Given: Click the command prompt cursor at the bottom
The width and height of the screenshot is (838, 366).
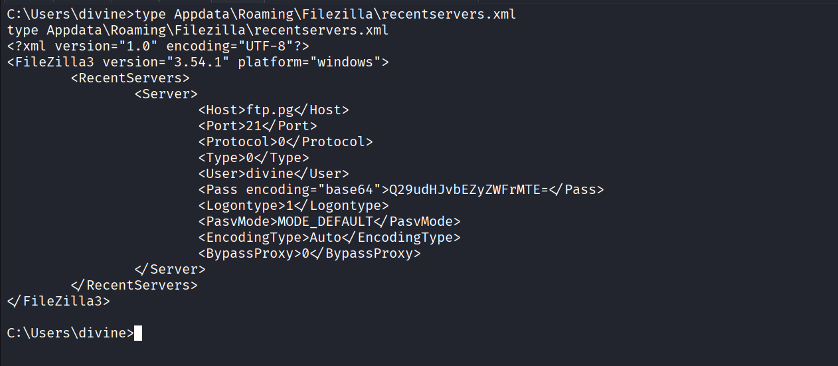Looking at the screenshot, I should coord(138,333).
